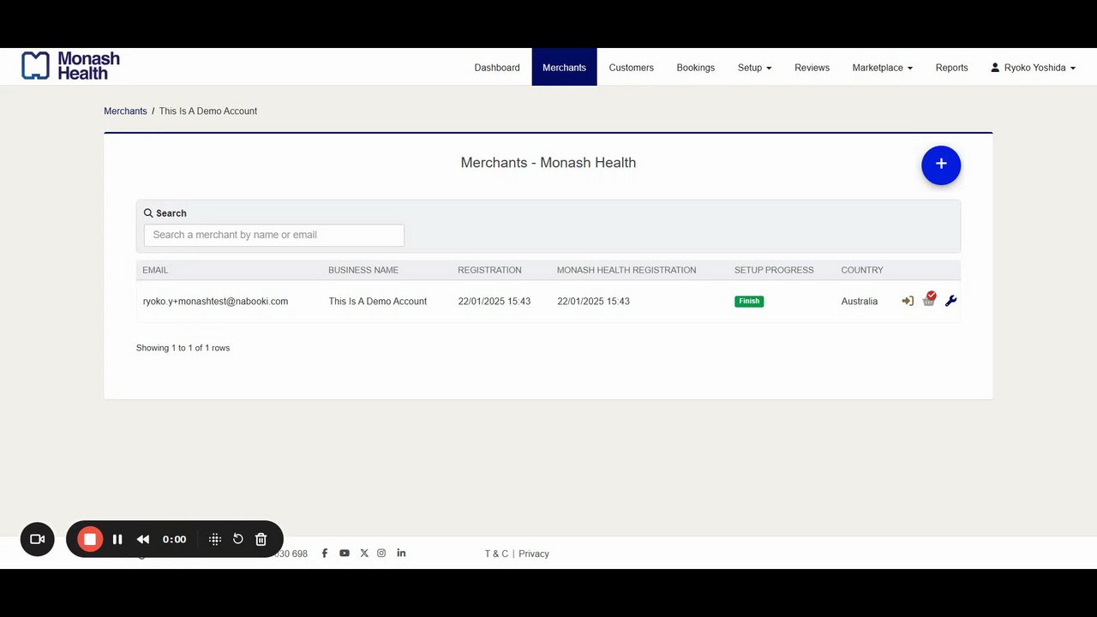Image resolution: width=1097 pixels, height=617 pixels.
Task: Click the magnifier icon beside Search label
Action: pyautogui.click(x=148, y=213)
